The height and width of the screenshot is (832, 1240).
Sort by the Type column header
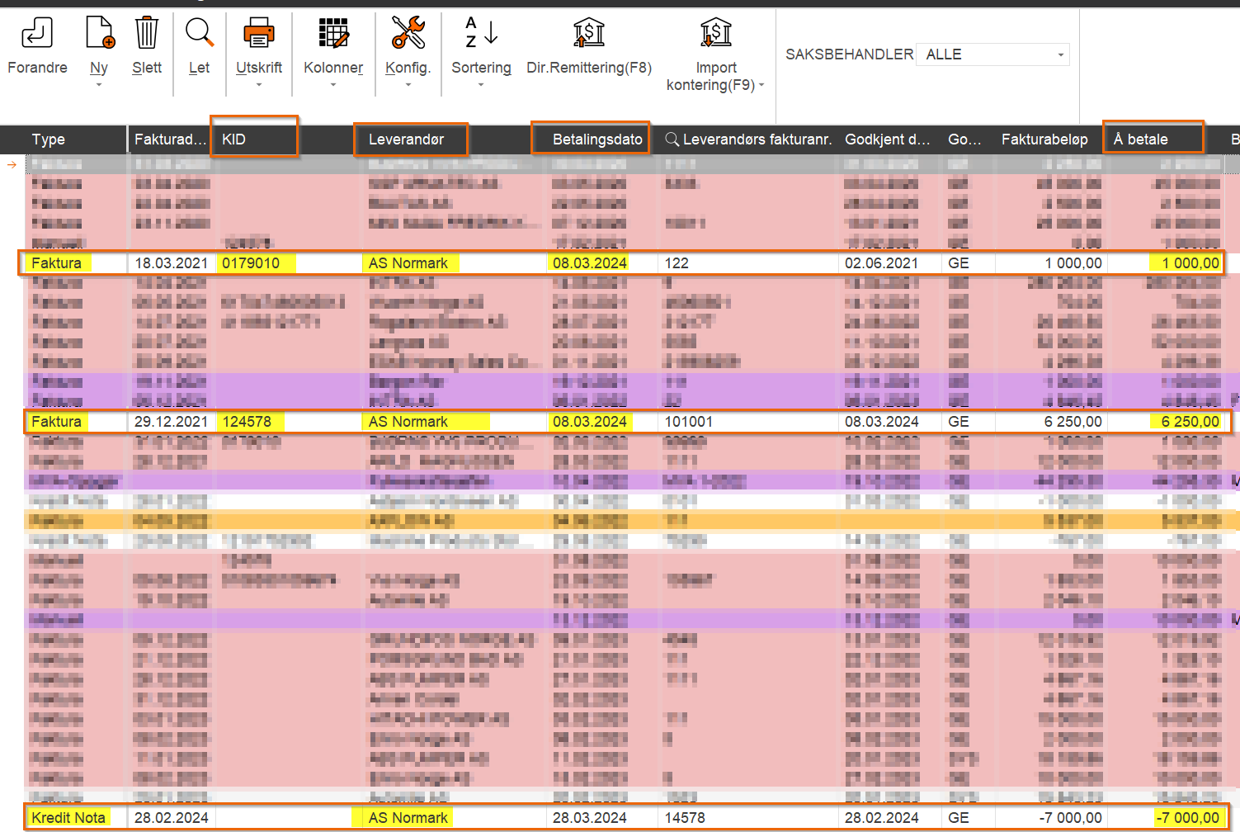click(x=49, y=139)
